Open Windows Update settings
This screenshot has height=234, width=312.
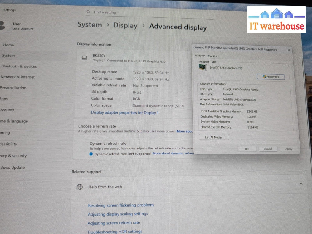[x=12, y=168]
